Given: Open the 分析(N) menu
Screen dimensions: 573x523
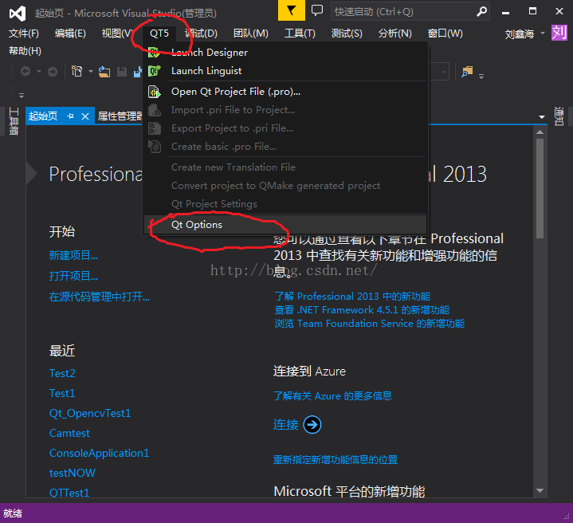Looking at the screenshot, I should coord(395,33).
